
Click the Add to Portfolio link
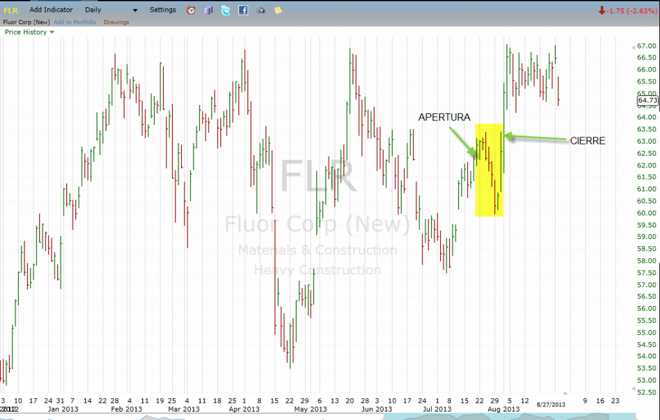point(75,22)
